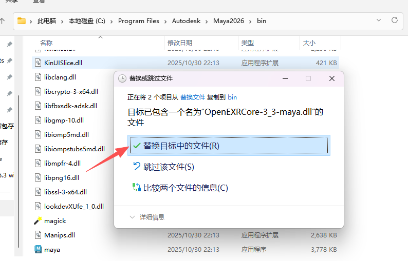The width and height of the screenshot is (408, 261).
Task: Minimize the 替换或跳过文件 dialog
Action: (285, 78)
